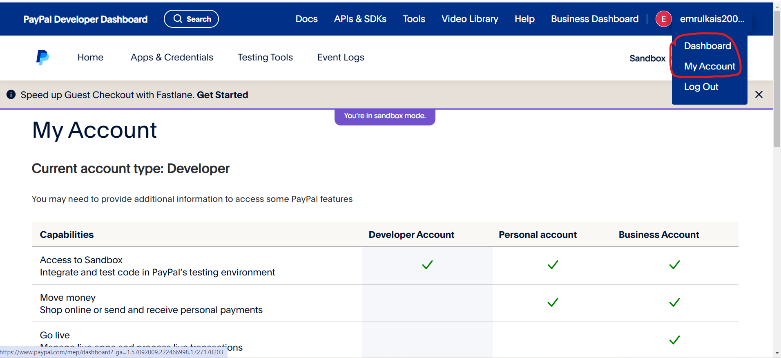Click the Go live row text
Image resolution: width=781 pixels, height=358 pixels.
[55, 335]
